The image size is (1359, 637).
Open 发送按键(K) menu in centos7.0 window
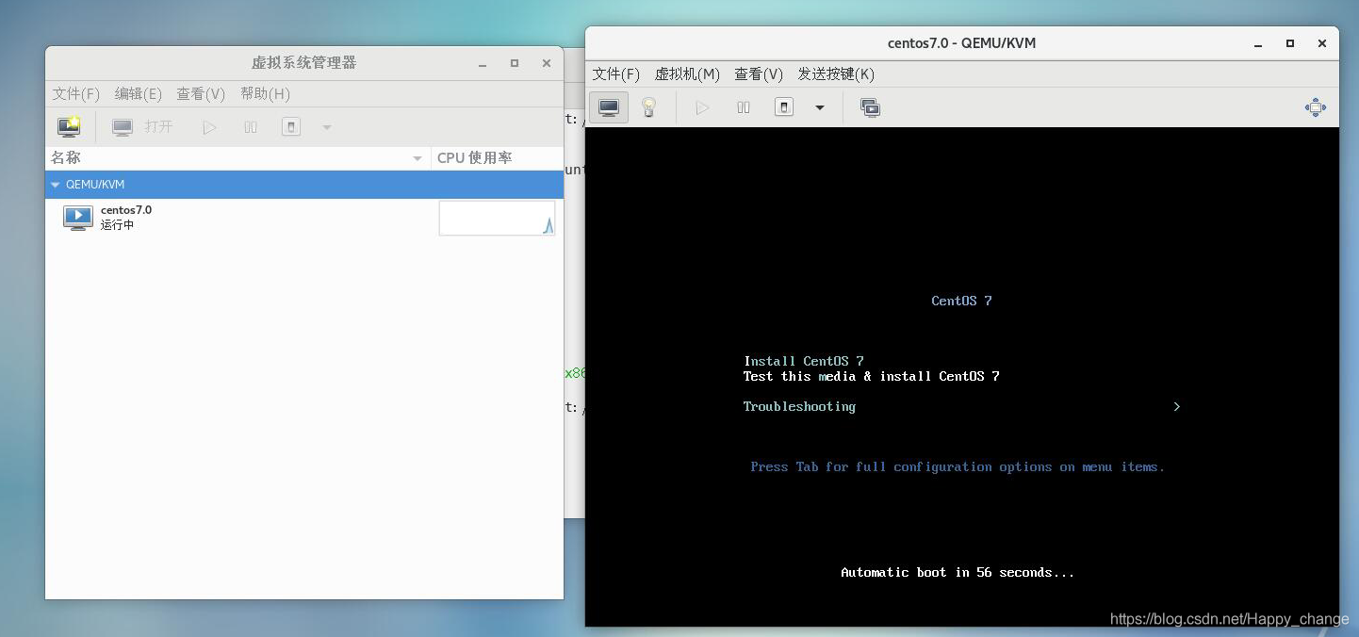click(836, 73)
